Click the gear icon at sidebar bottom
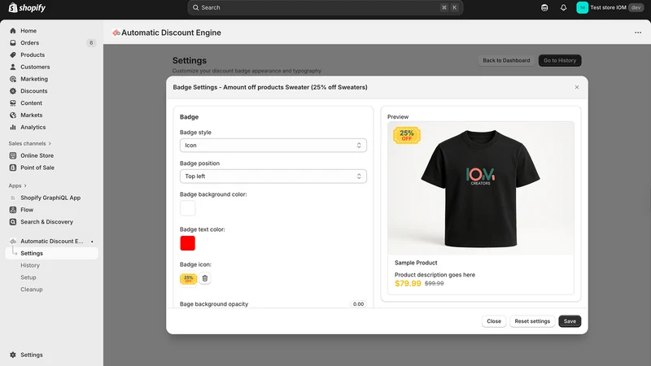Image resolution: width=651 pixels, height=366 pixels. pos(13,355)
